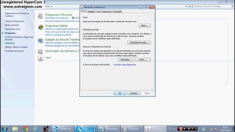The height and width of the screenshot is (132, 235).
Task: Click the Programas Padrão icon
Action: (x=41, y=27)
